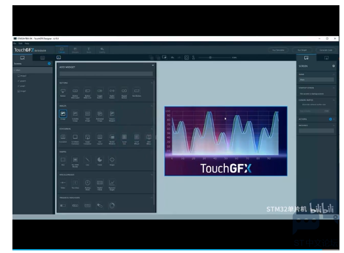This screenshot has height=253, width=344.
Task: Switch to the Texts tab
Action: pyautogui.click(x=89, y=50)
